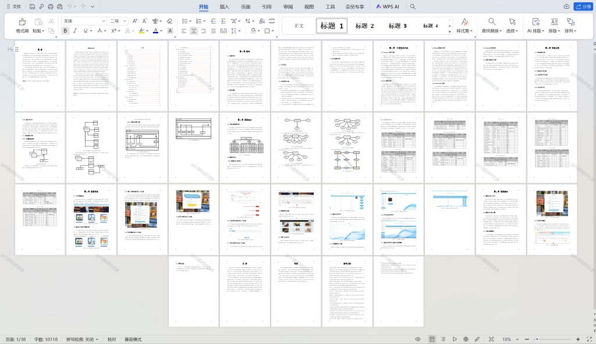Image resolution: width=596 pixels, height=344 pixels.
Task: Click the yellow highlight color button
Action: pos(141,31)
